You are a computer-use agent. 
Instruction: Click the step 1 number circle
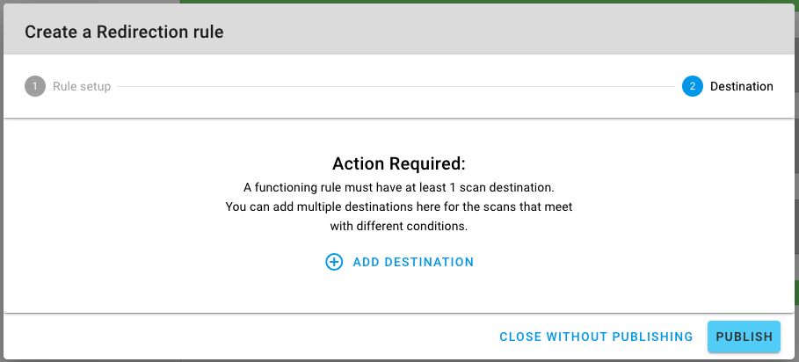click(x=35, y=86)
